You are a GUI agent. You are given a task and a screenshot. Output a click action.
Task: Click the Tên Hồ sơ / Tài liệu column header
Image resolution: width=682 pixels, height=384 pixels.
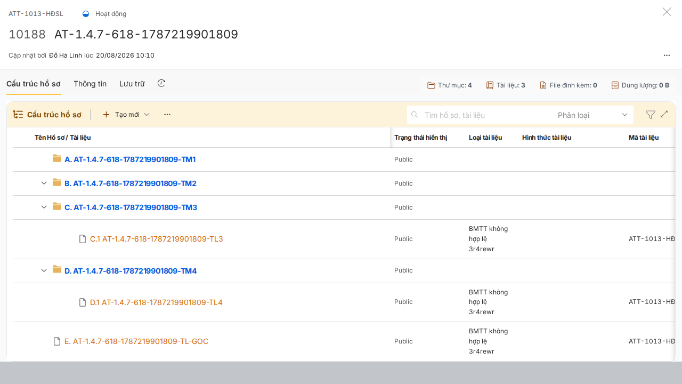point(63,138)
